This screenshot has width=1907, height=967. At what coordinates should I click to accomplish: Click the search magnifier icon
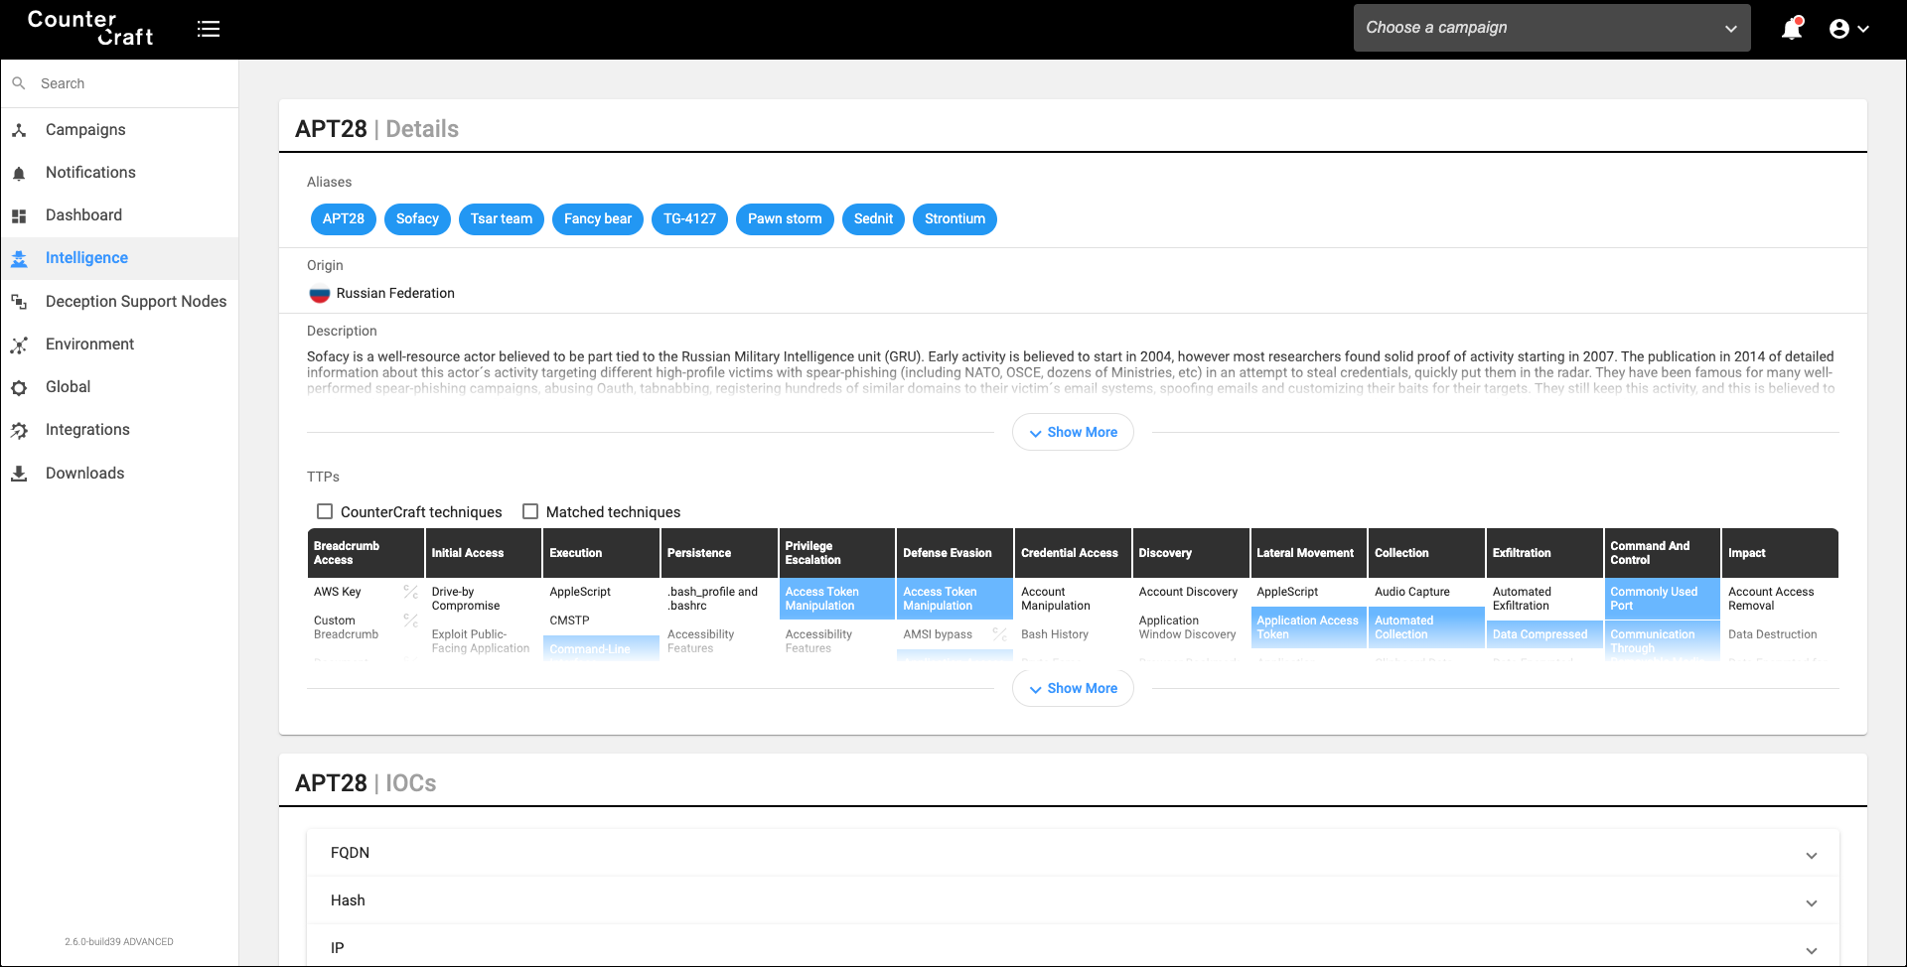[19, 83]
